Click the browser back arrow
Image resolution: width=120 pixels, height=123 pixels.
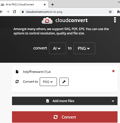[x=1, y=12]
